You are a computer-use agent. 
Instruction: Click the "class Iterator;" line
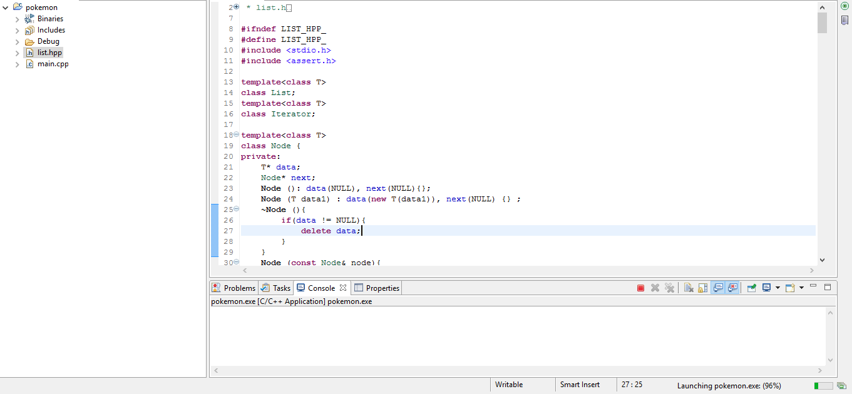click(279, 114)
